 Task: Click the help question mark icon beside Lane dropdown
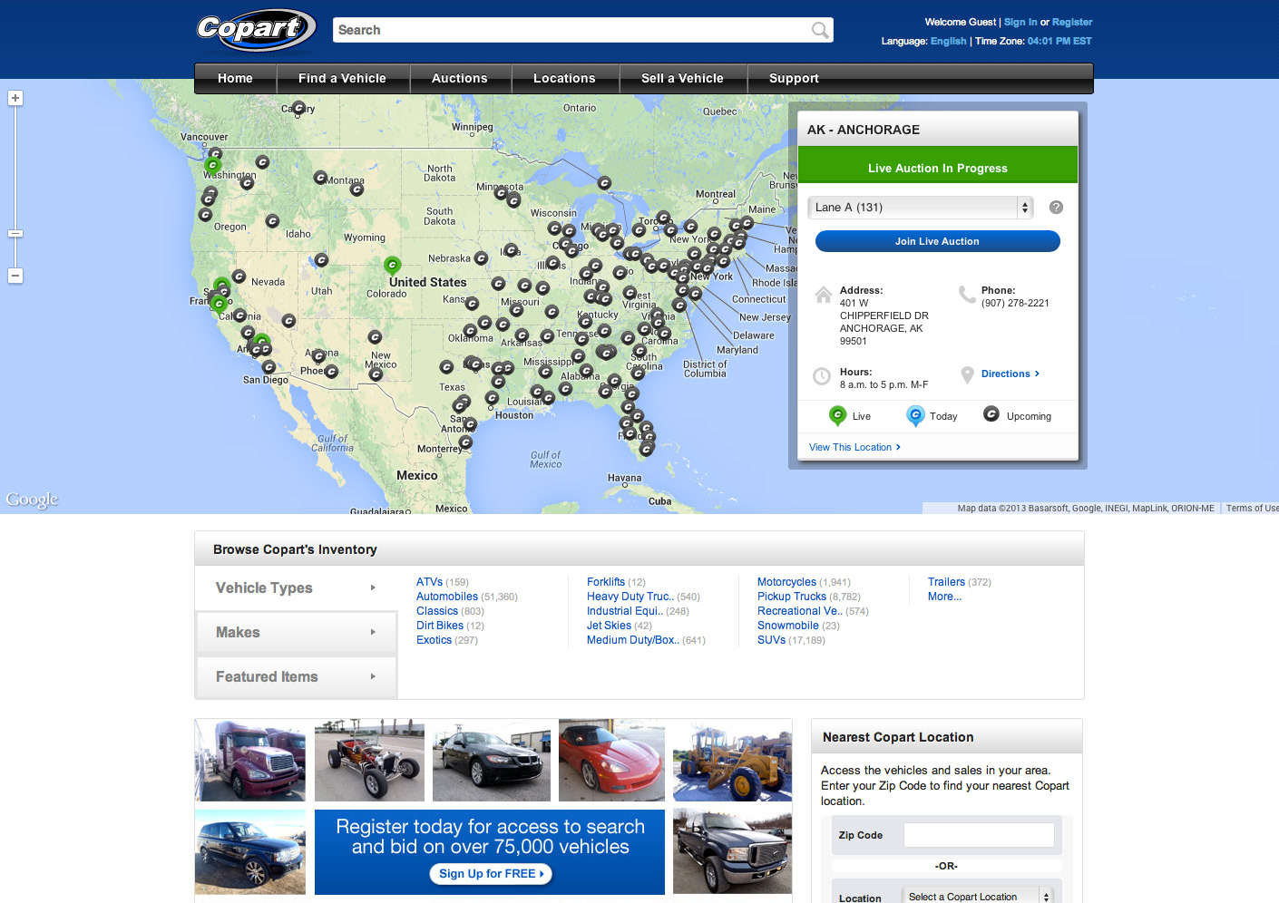1056,208
